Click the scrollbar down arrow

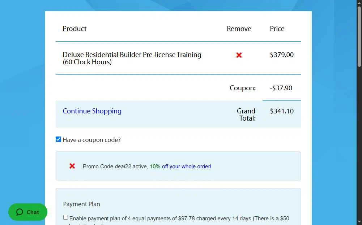[x=359, y=222]
